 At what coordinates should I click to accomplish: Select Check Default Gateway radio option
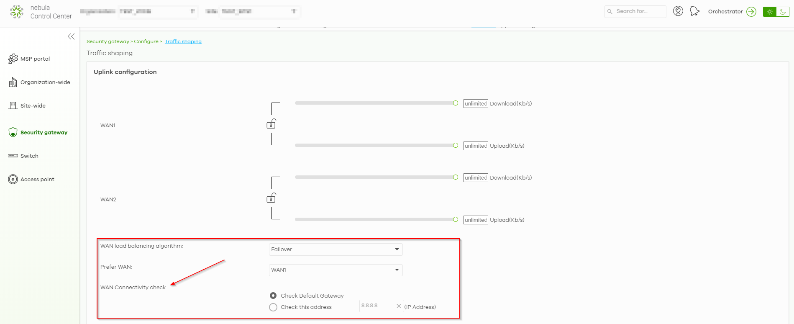click(x=273, y=296)
